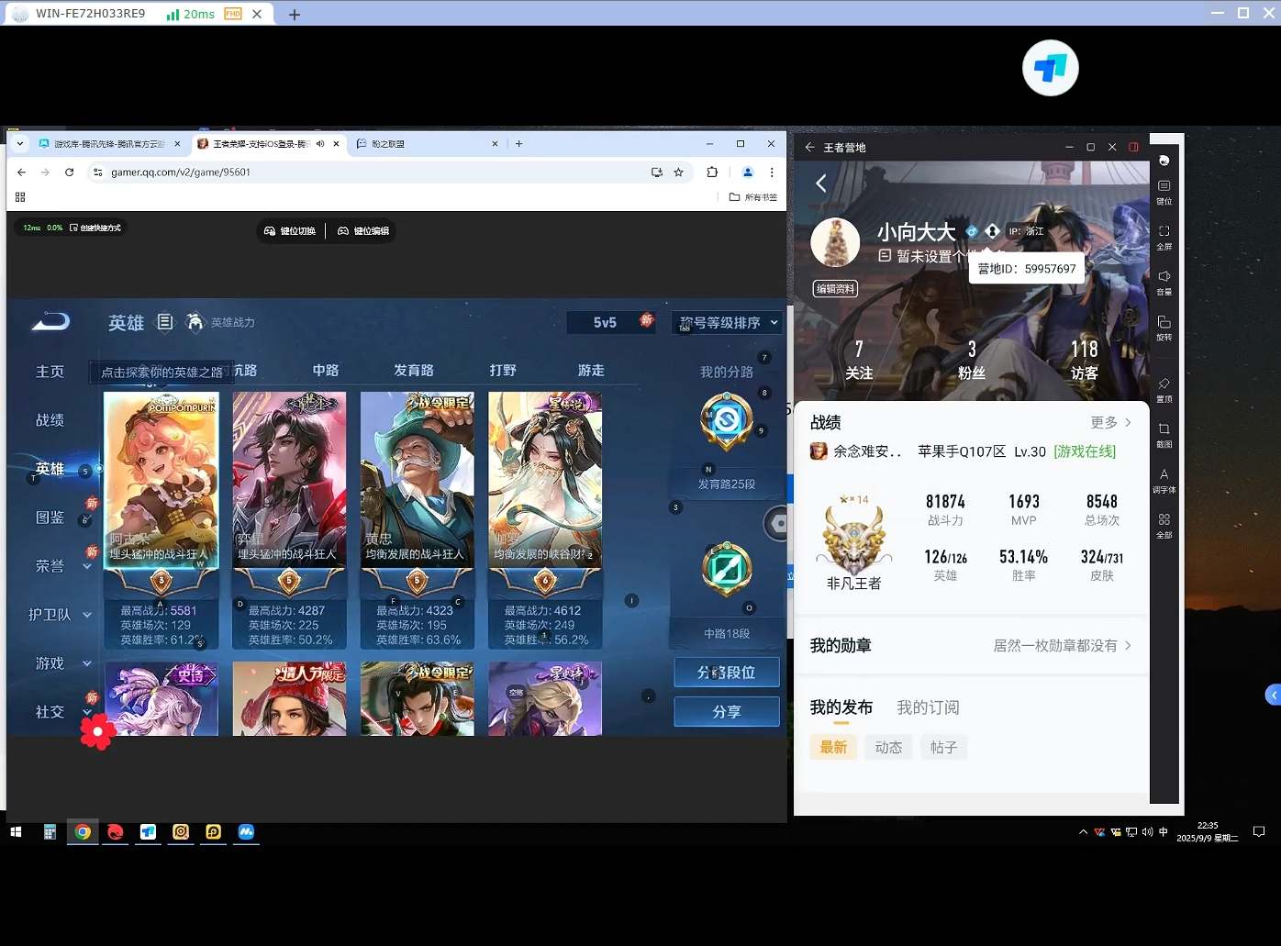The image size is (1281, 946).
Task: Switch to the 盼之联盟 Chrome tab
Action: [x=427, y=144]
